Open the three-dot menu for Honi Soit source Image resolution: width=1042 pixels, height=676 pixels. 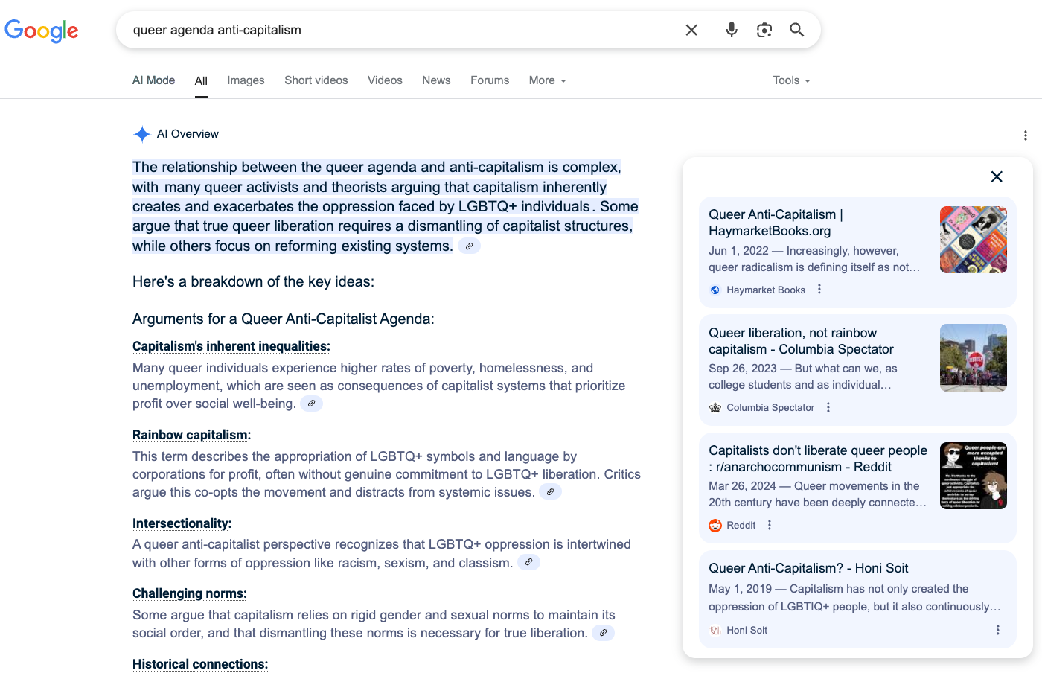998,630
